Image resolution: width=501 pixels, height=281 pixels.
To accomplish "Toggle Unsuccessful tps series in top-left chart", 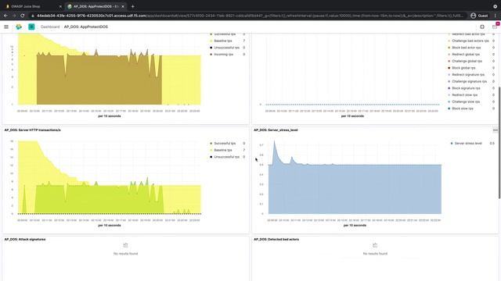I will 226,48.
